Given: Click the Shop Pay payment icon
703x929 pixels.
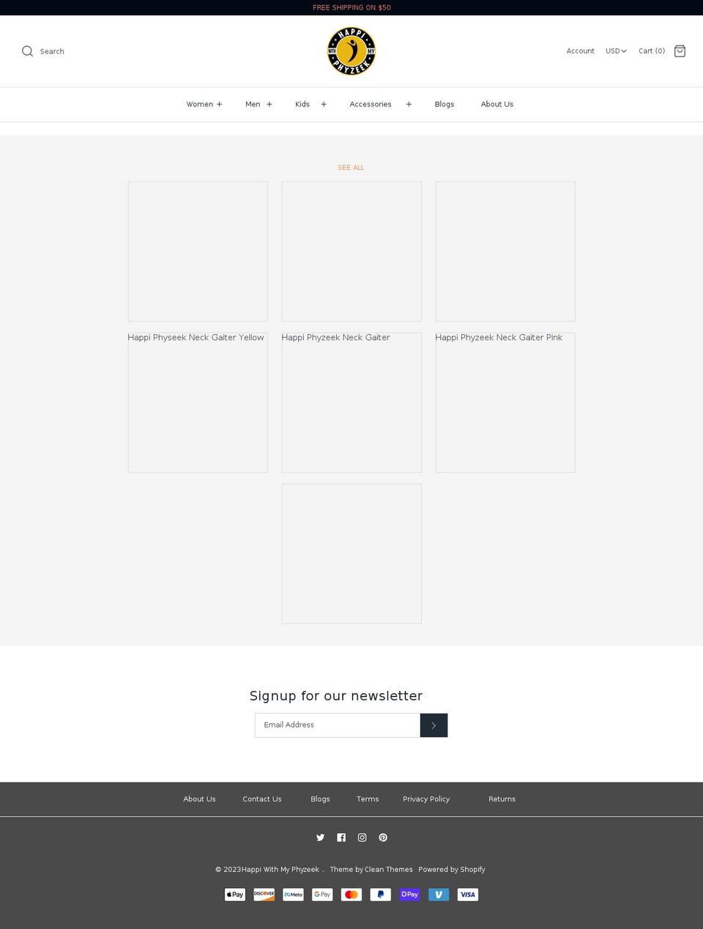Looking at the screenshot, I should pos(409,895).
